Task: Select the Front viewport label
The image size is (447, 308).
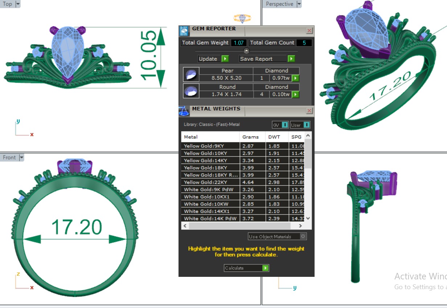Action: pos(9,157)
